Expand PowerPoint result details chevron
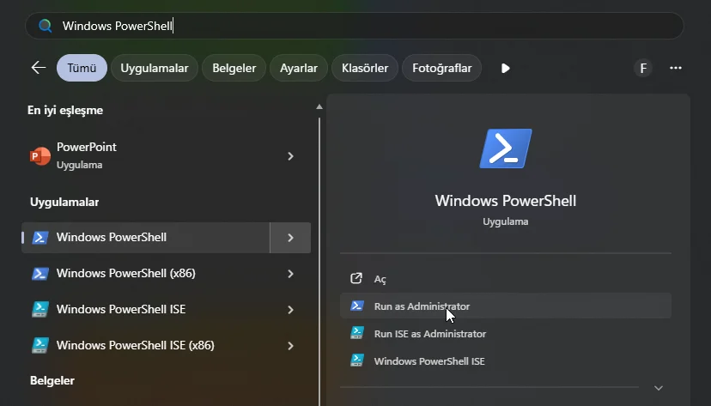 [x=290, y=156]
